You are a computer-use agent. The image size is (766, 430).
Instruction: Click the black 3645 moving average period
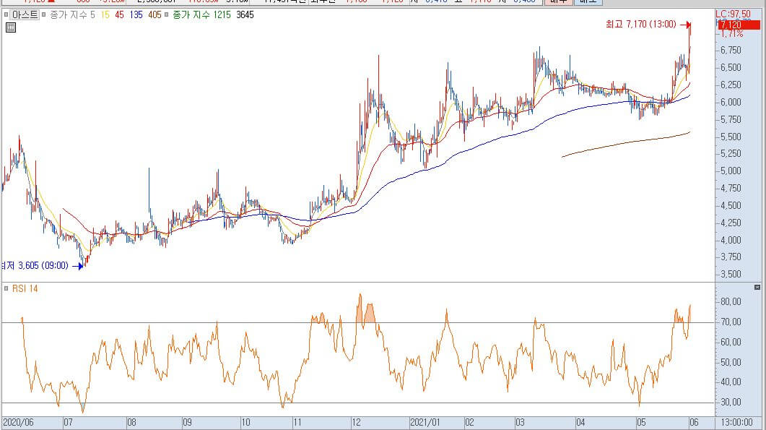click(245, 14)
